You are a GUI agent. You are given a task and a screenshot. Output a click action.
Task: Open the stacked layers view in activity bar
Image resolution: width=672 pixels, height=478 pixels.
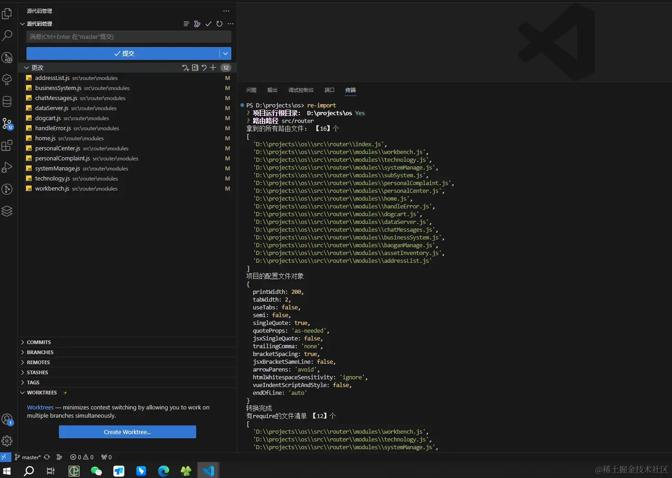[7, 211]
